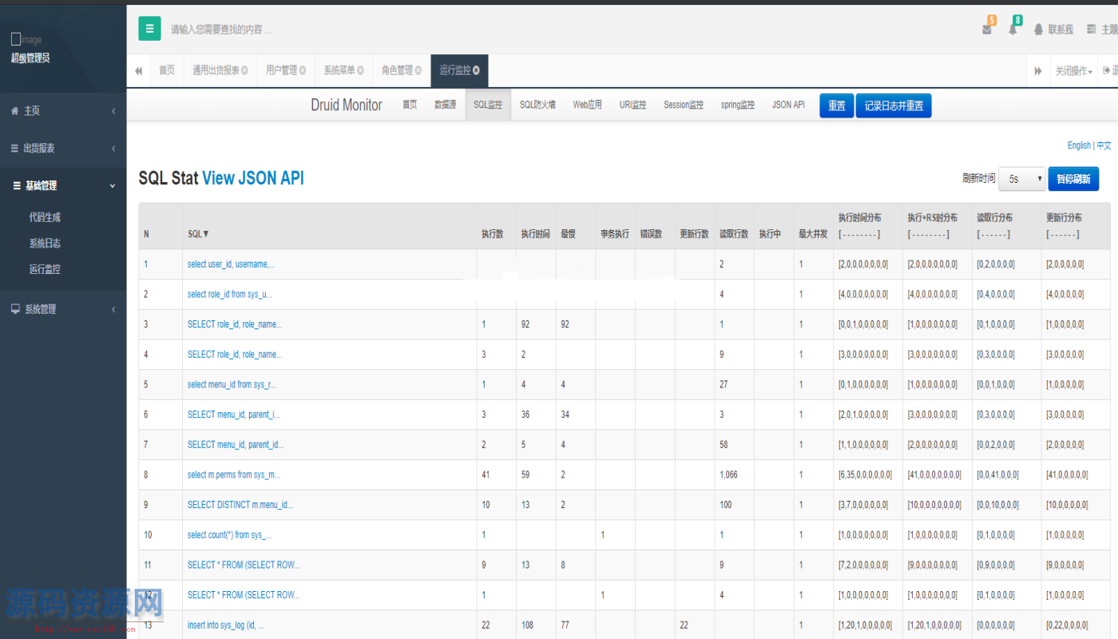Open the spring监控 nav item

(738, 105)
